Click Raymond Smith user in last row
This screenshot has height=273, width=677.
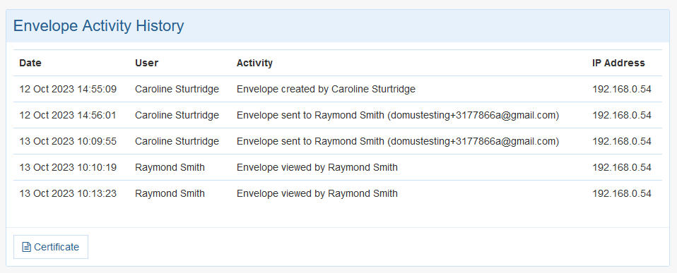click(x=170, y=194)
